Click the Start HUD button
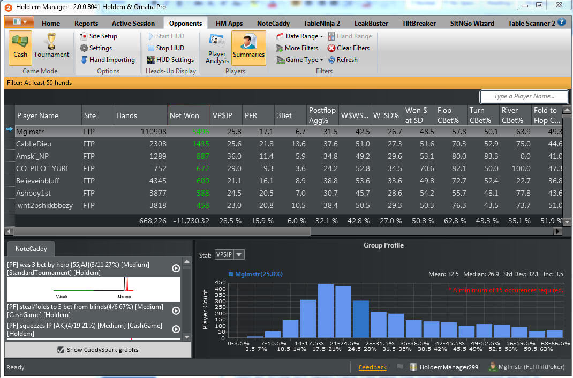573x378 pixels. click(x=166, y=36)
